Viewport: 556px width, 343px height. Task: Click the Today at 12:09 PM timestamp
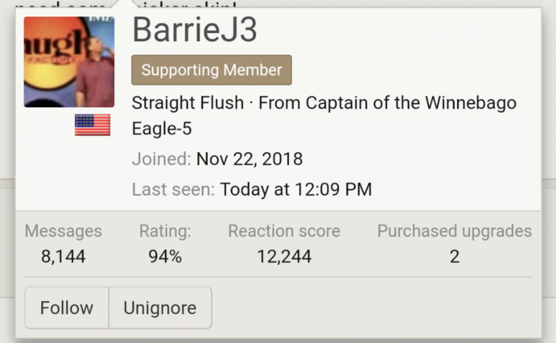pos(295,190)
